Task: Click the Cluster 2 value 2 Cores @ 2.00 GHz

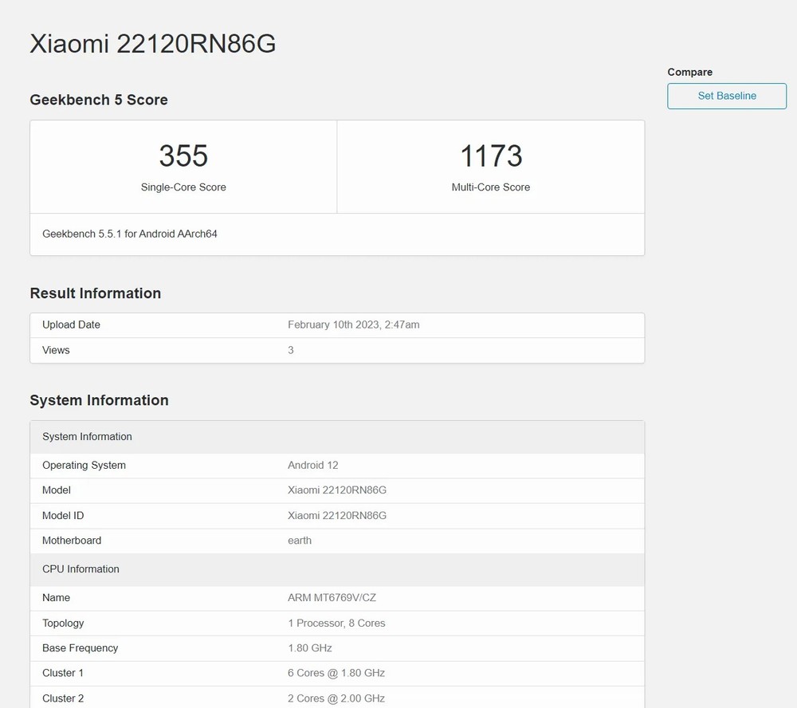Action: (x=336, y=698)
